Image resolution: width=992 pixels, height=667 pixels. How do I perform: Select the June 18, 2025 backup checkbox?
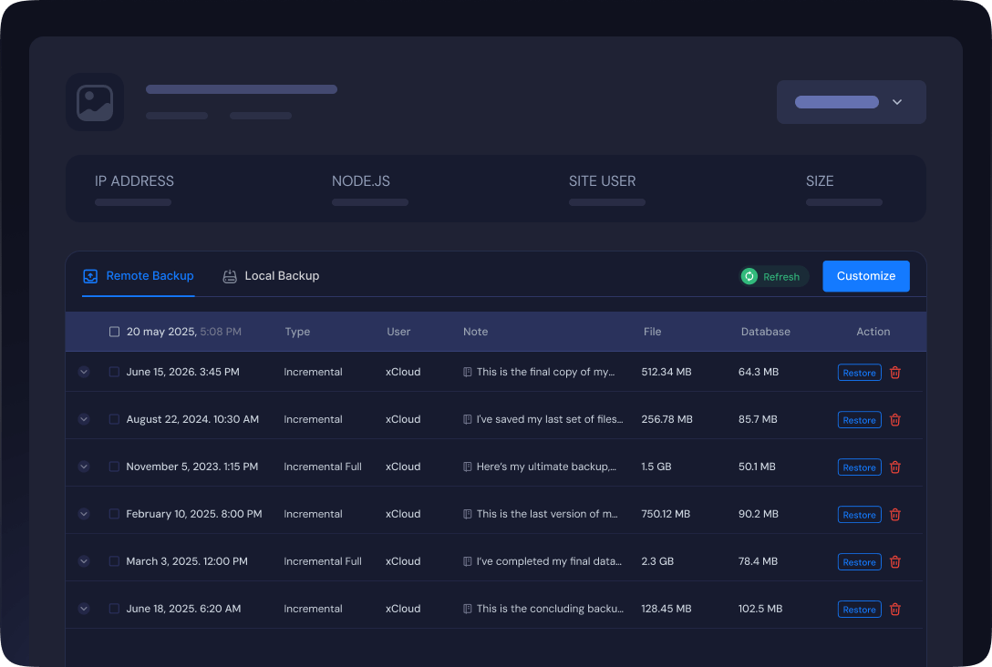(114, 609)
